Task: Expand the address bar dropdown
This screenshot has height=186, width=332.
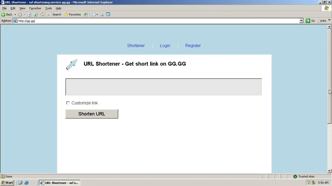Action: point(301,21)
